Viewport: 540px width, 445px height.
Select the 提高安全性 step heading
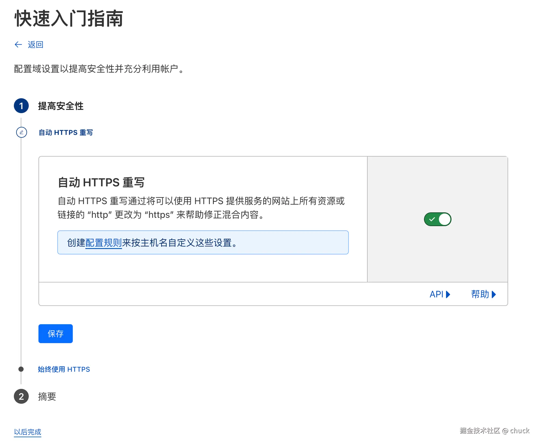[61, 106]
